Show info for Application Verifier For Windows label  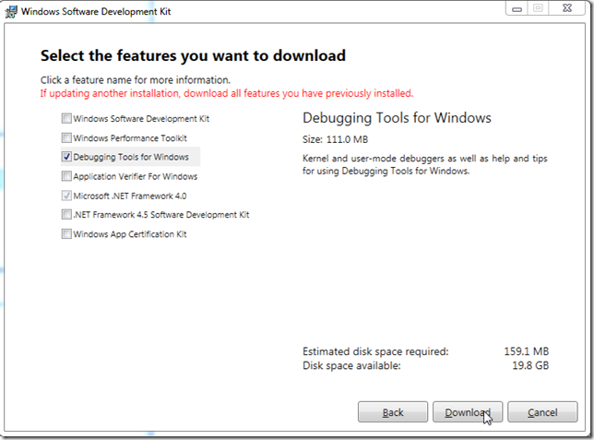pos(136,176)
